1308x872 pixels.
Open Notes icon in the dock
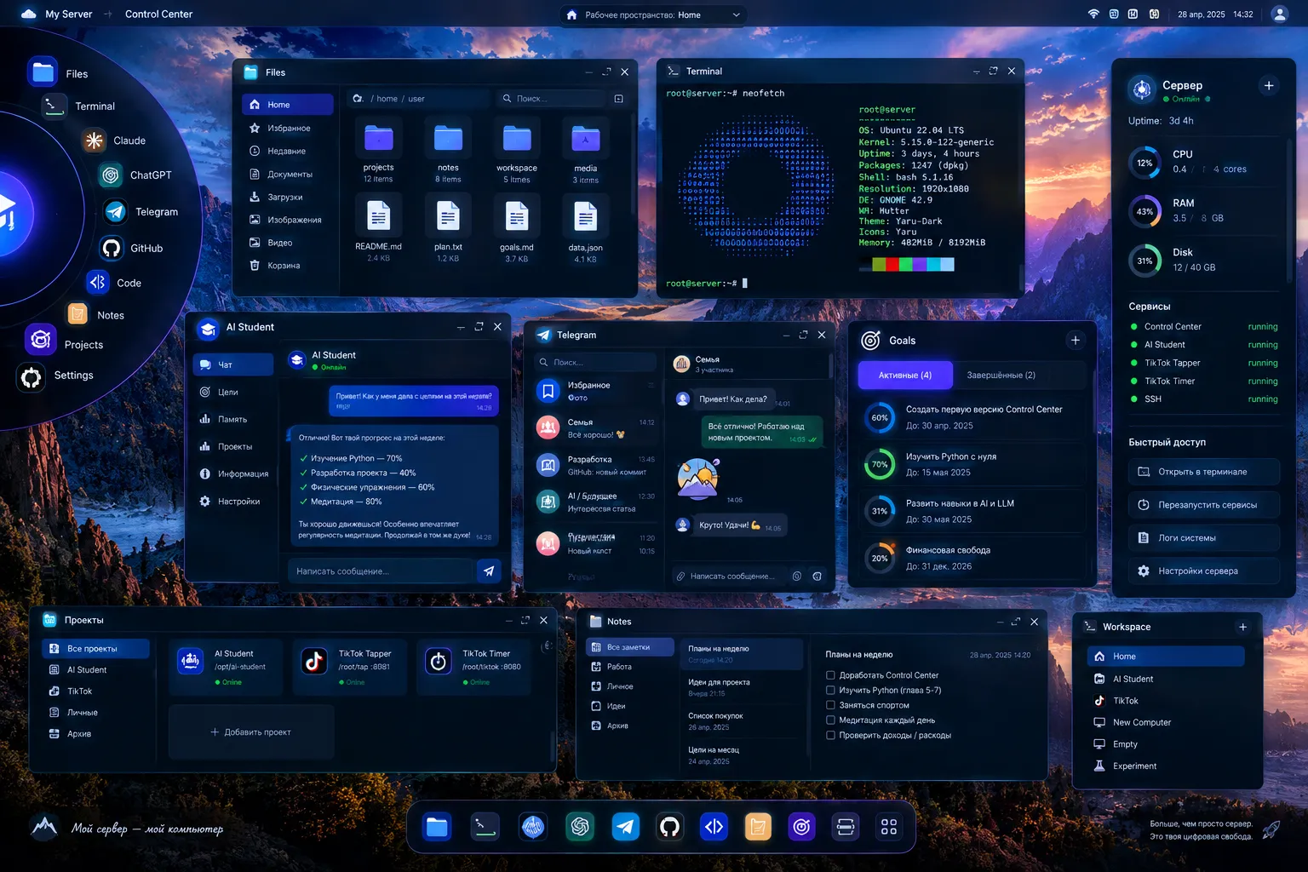757,826
